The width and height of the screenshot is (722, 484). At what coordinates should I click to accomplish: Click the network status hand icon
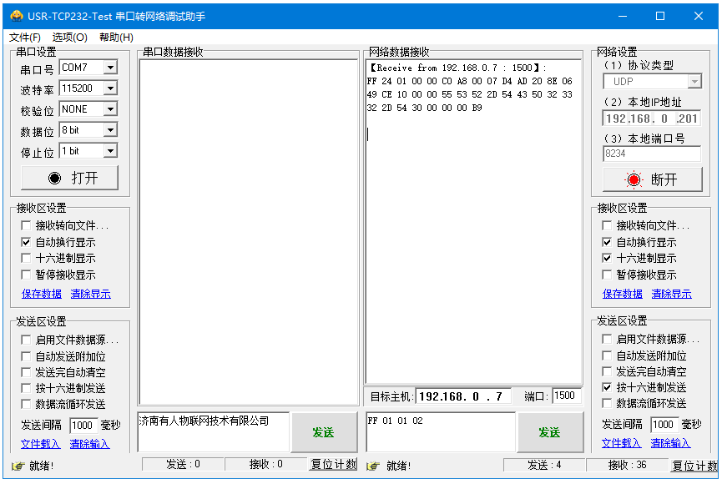point(372,466)
